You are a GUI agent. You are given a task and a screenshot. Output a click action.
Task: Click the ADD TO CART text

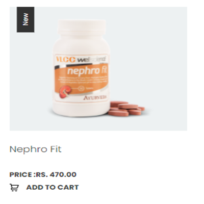pyautogui.click(x=53, y=187)
